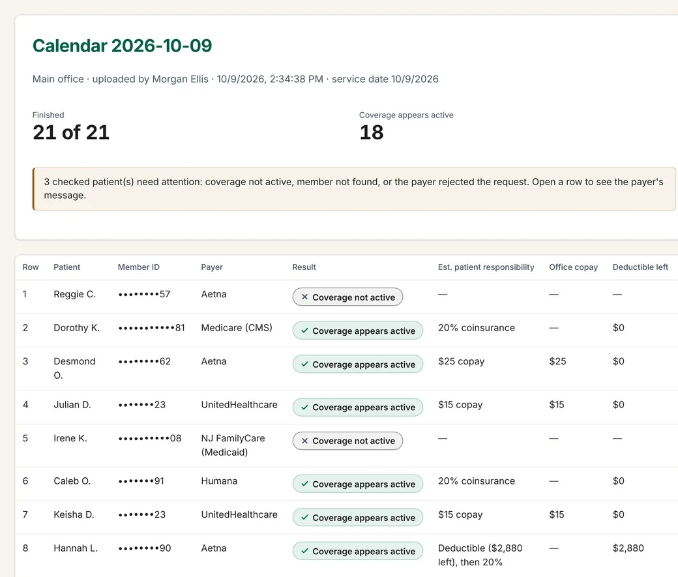Open Desmond O. patient row
Image resolution: width=678 pixels, height=577 pixels.
[346, 369]
